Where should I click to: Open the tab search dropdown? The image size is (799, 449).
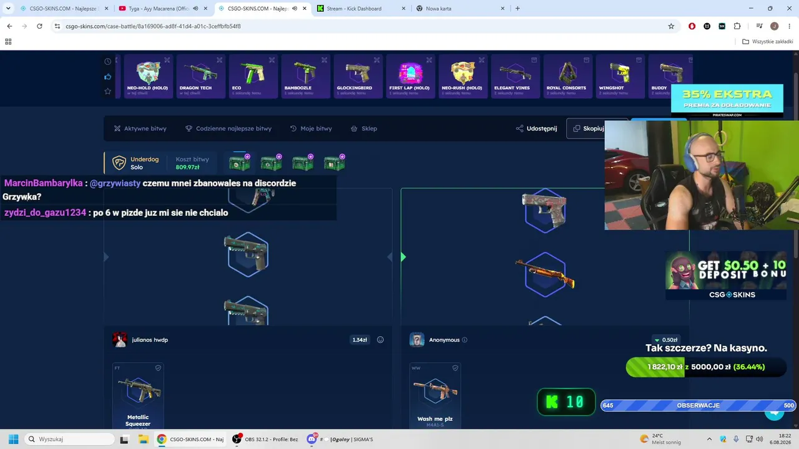point(7,9)
